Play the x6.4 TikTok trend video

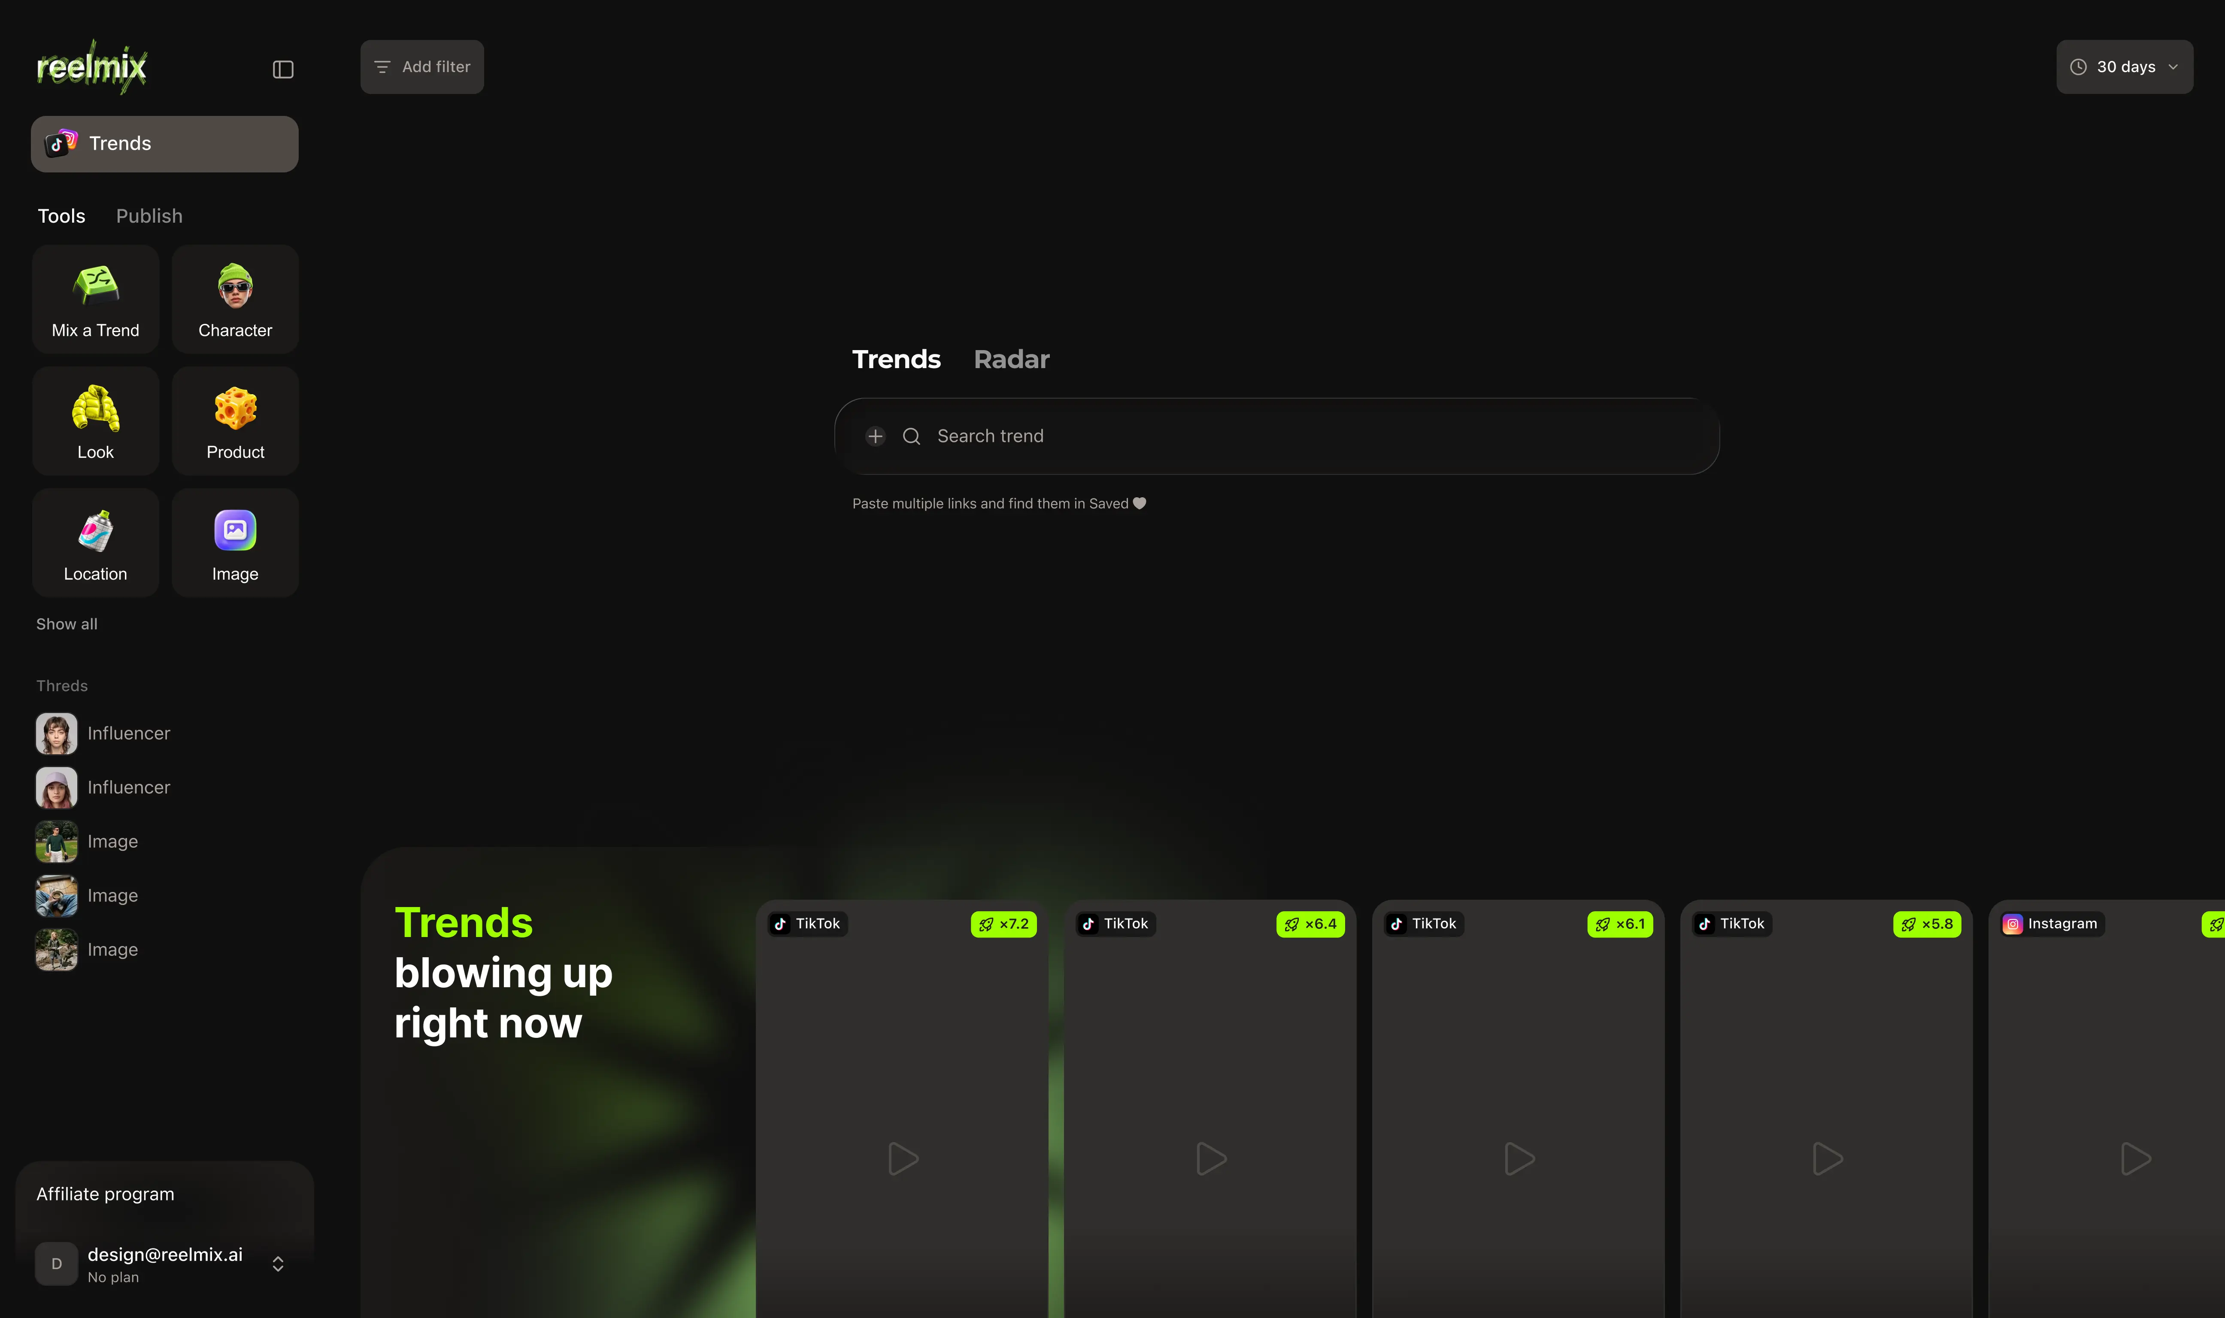point(1211,1159)
